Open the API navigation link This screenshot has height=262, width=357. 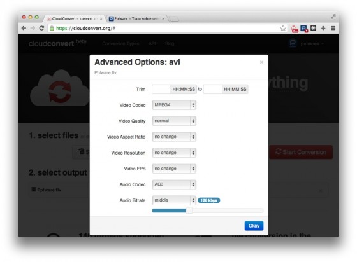[152, 44]
